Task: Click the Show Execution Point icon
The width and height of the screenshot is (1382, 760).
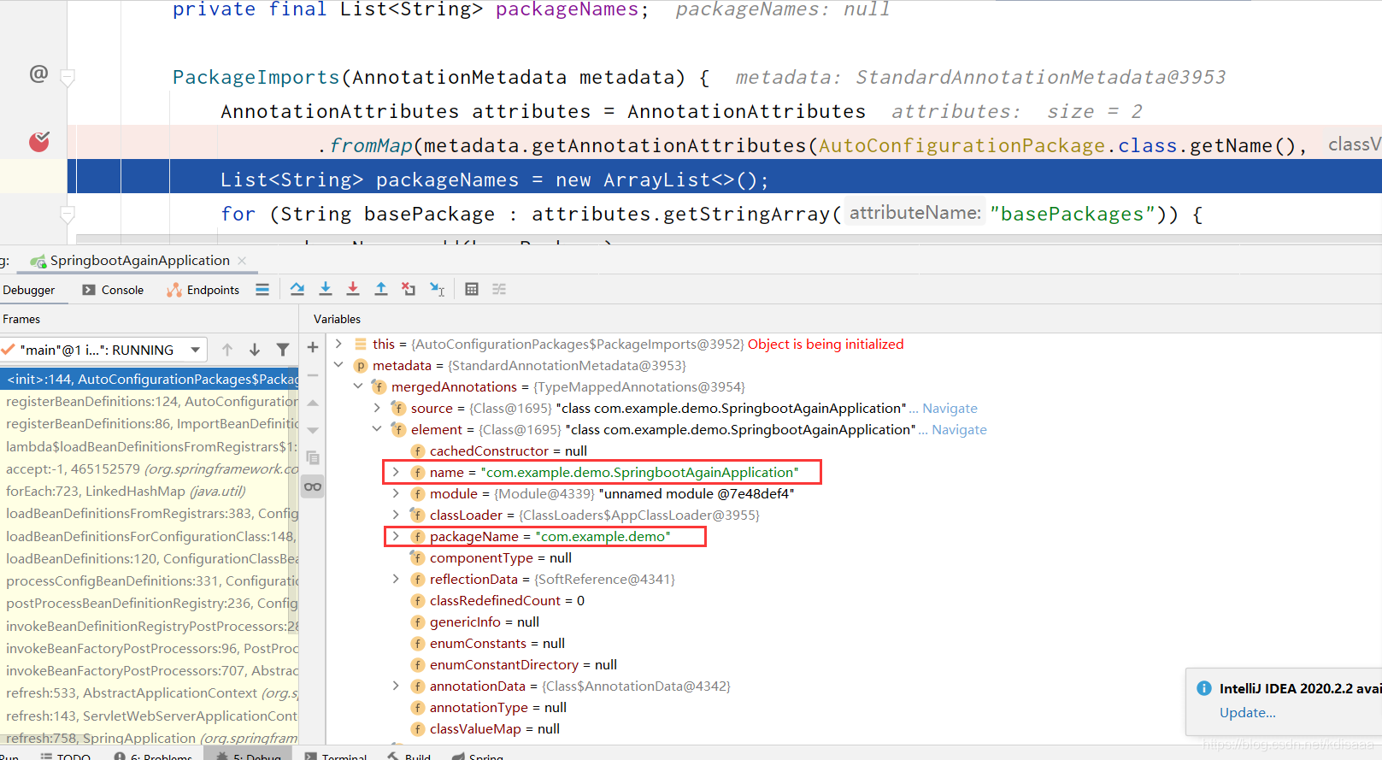Action: [262, 289]
